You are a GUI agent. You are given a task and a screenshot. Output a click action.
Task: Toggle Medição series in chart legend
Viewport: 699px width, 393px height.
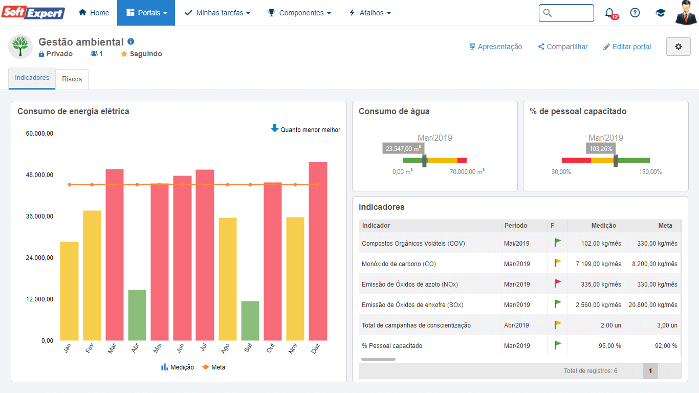point(178,367)
